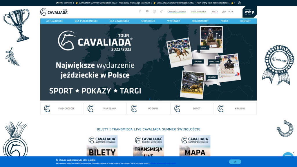
Task: Open Cavaliada Live PPV link
Action: point(177,12)
